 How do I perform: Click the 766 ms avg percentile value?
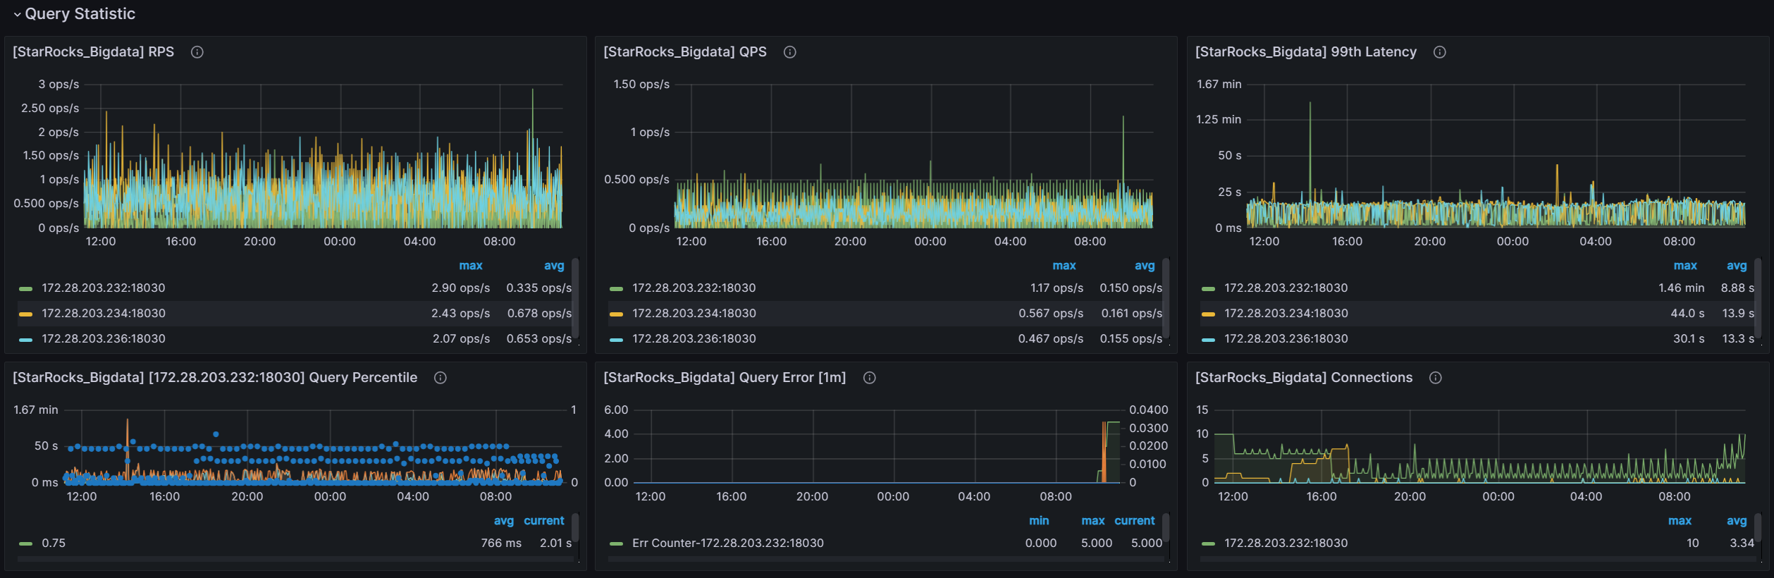pos(501,543)
